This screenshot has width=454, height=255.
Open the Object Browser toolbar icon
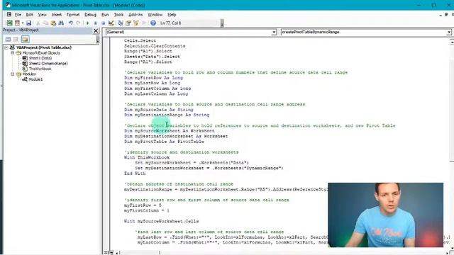click(x=135, y=23)
